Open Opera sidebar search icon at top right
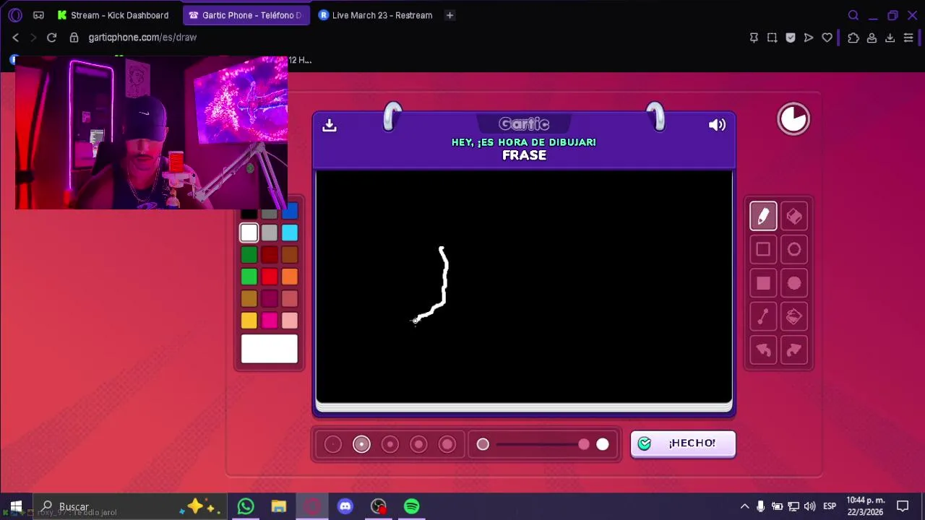This screenshot has height=520, width=925. coord(853,15)
